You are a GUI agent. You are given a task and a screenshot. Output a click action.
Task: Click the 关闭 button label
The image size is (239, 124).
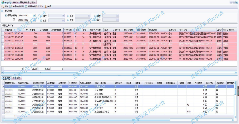[x=49, y=7]
